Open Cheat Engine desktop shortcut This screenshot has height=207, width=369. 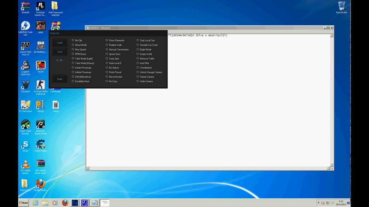(40, 146)
